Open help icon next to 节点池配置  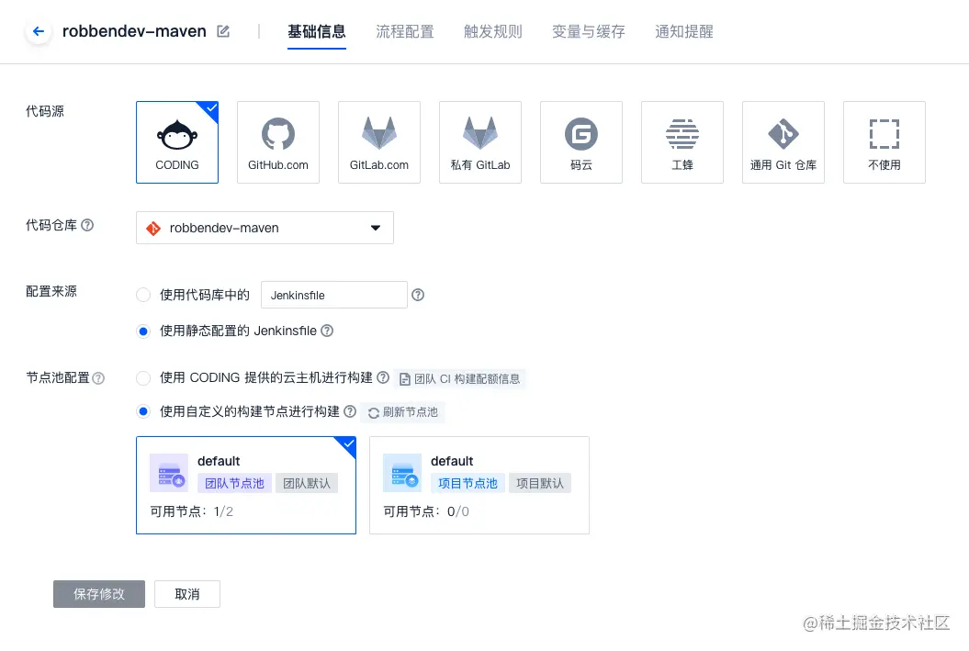click(98, 378)
